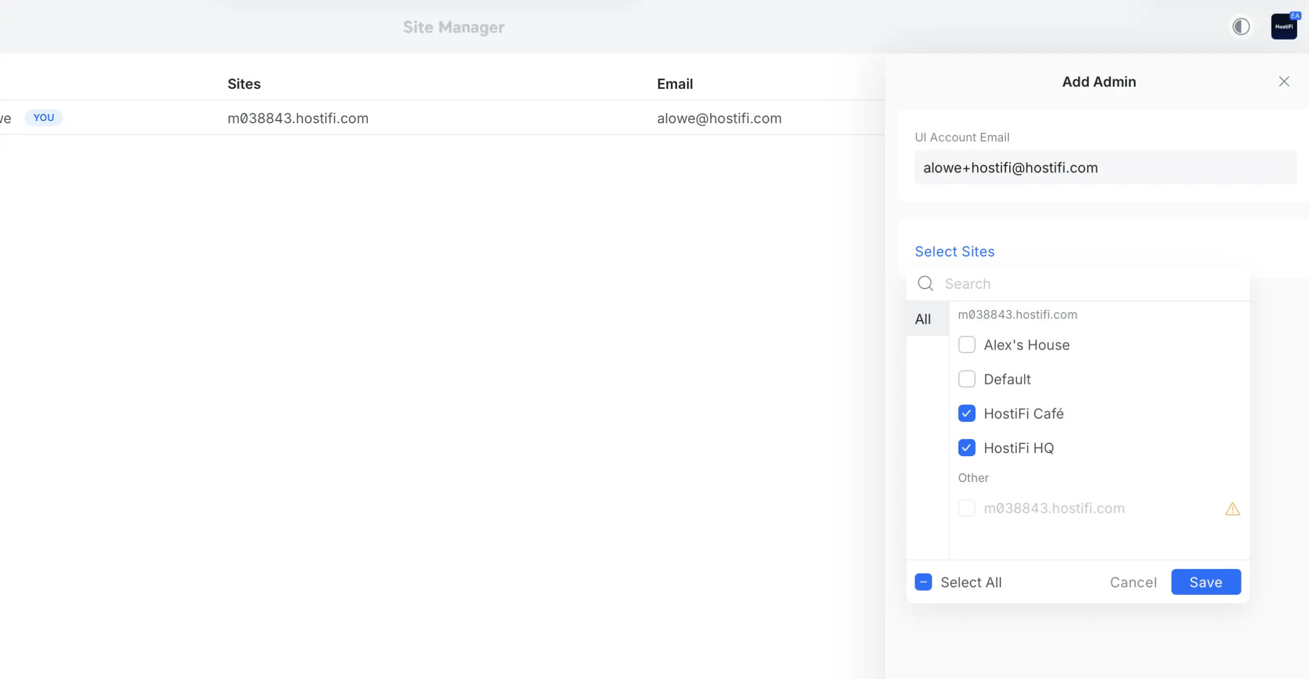The height and width of the screenshot is (679, 1309).
Task: Toggle the dark/light theme icon
Action: click(x=1241, y=27)
